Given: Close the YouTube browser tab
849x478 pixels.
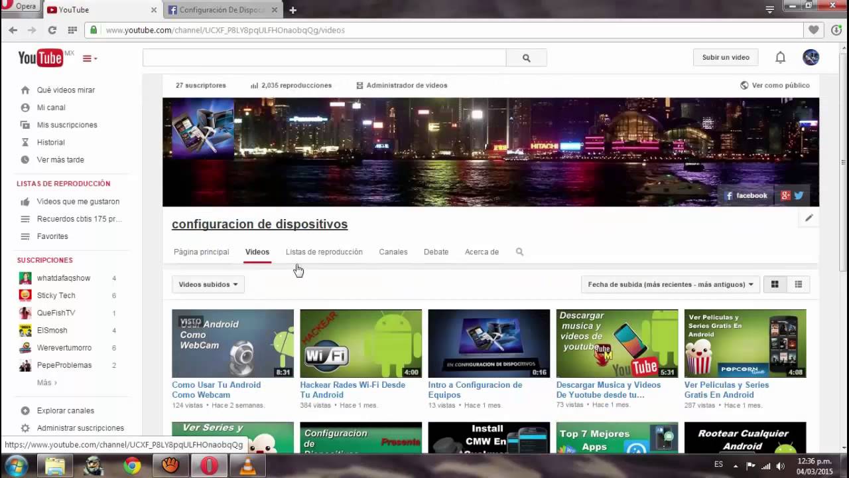Looking at the screenshot, I should tap(154, 10).
